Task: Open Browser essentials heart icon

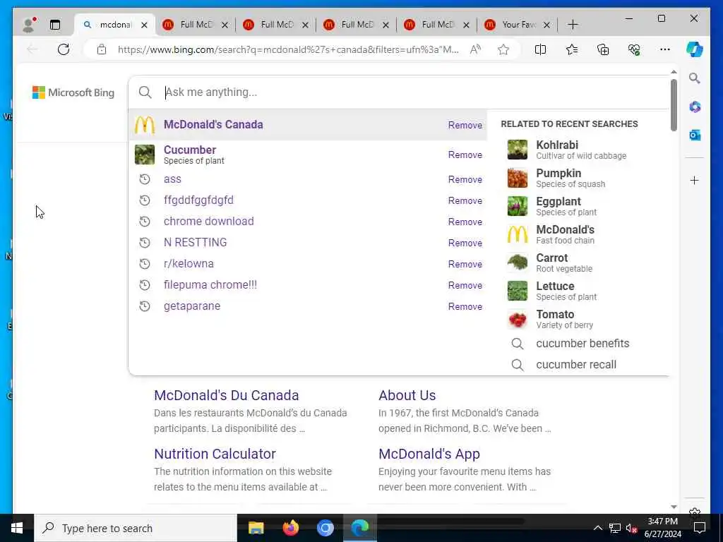Action: tap(634, 49)
